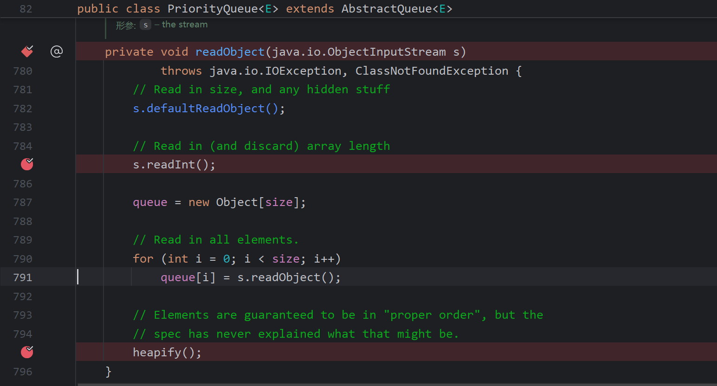Image resolution: width=717 pixels, height=386 pixels.
Task: Click line number 791 in gutter
Action: pyautogui.click(x=23, y=277)
